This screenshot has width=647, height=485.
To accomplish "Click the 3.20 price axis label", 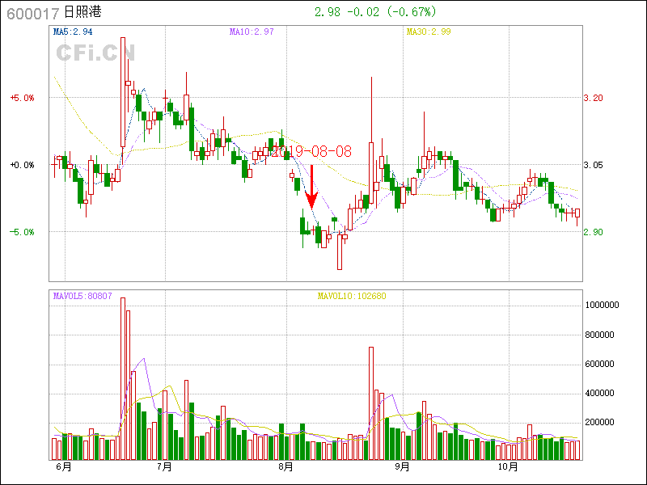I will 594,98.
